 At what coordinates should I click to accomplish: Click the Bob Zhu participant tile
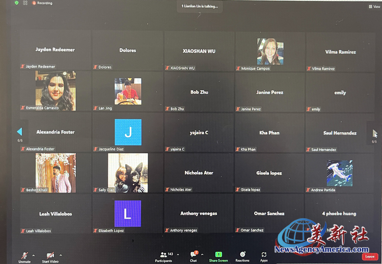point(199,92)
